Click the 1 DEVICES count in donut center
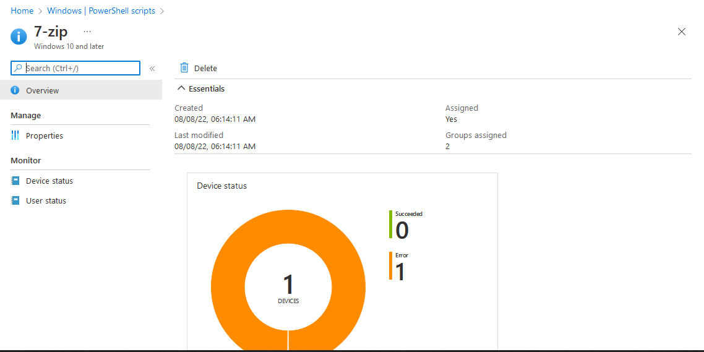The image size is (704, 352). [288, 288]
